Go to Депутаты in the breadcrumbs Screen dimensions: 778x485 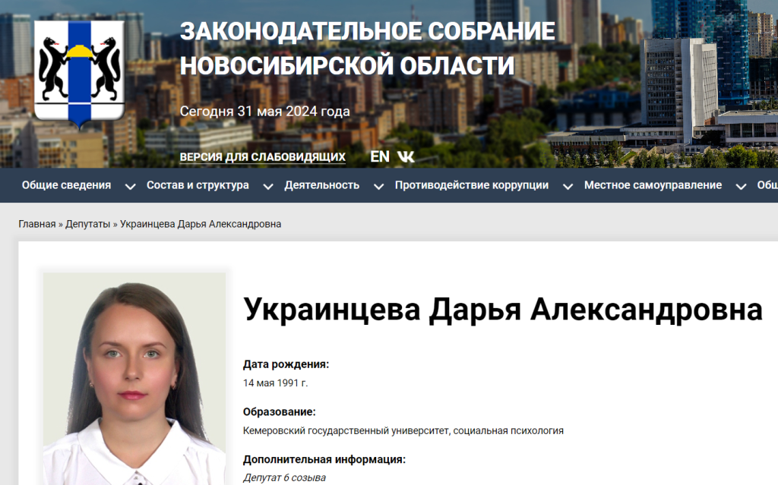[x=87, y=224]
